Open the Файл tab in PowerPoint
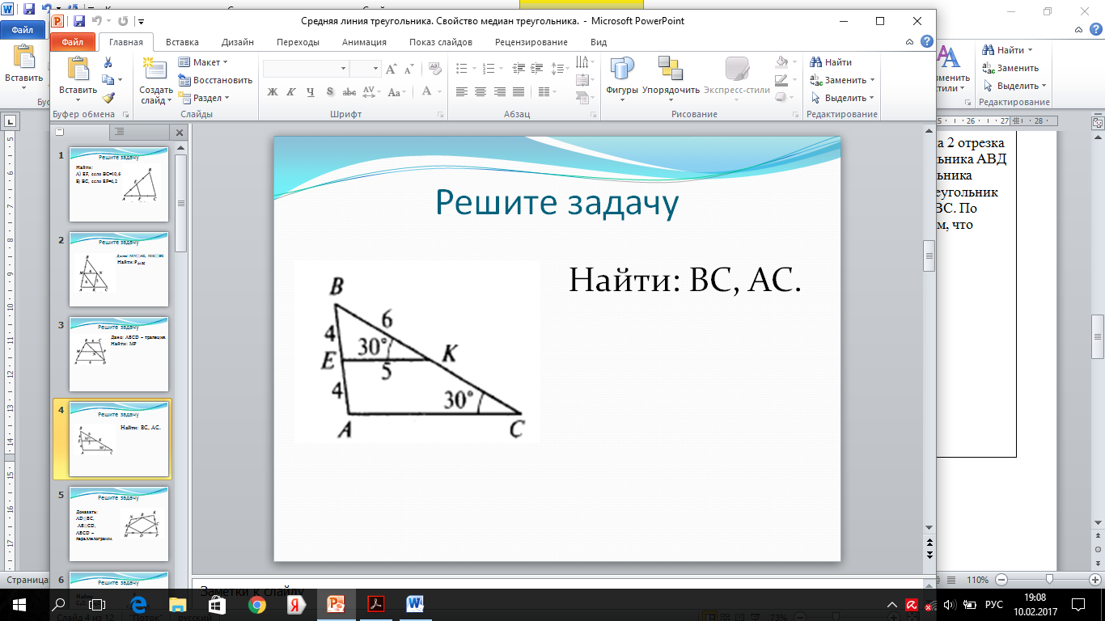Viewport: 1105px width, 621px height. click(73, 42)
